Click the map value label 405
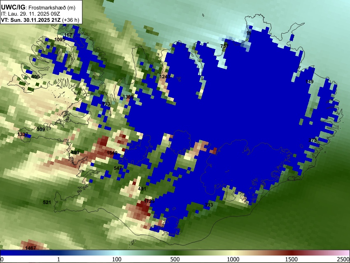This screenshot has height=263, width=350. click(35, 77)
